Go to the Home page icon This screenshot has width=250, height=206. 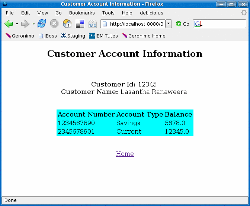(67, 23)
